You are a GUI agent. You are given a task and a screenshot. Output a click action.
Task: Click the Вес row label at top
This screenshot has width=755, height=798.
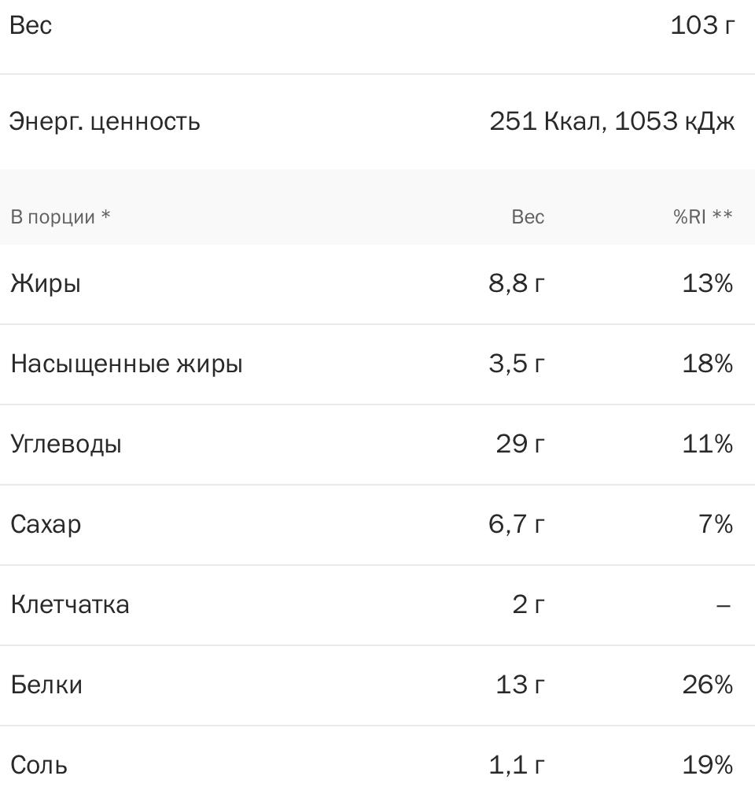click(31, 25)
